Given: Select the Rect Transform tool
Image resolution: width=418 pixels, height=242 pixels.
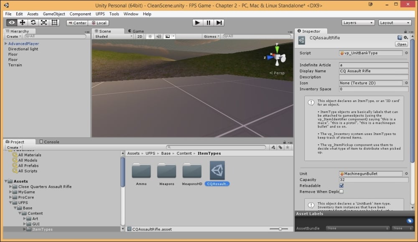Looking at the screenshot, I should pyautogui.click(x=54, y=23).
